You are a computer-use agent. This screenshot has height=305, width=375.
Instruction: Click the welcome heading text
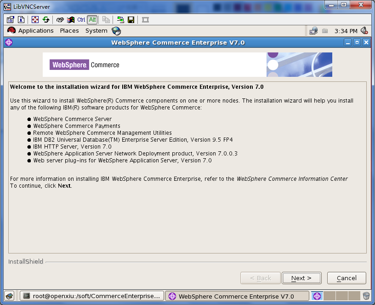tap(137, 87)
